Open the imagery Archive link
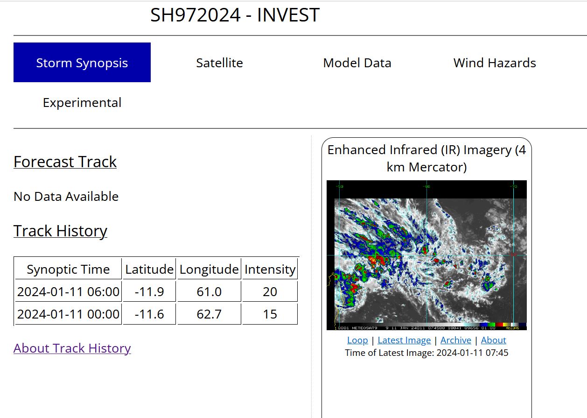The image size is (587, 418). [456, 340]
